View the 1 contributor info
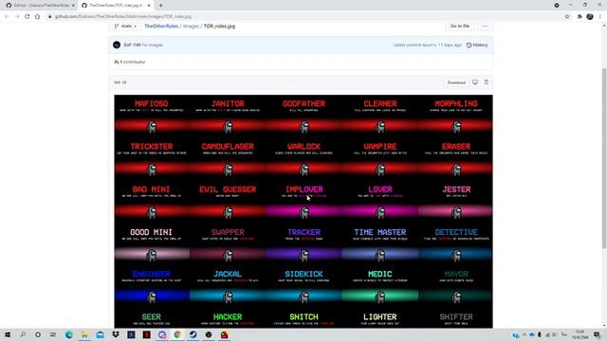The height and width of the screenshot is (341, 607). [130, 62]
